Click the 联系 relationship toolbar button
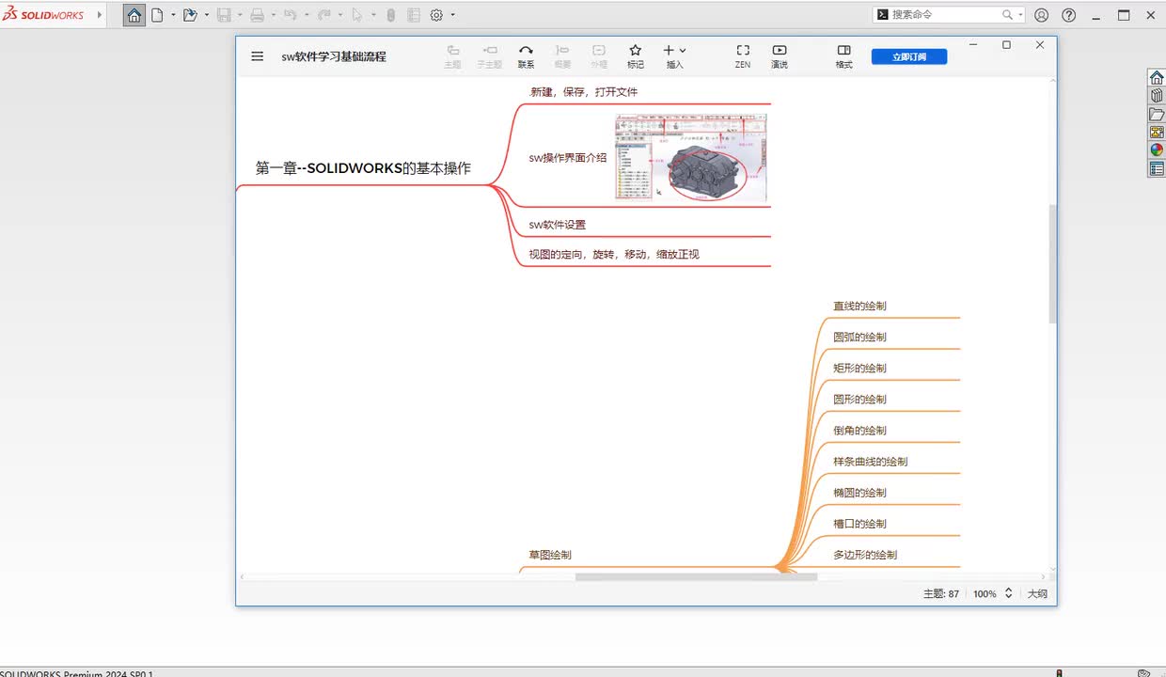1166x677 pixels. [526, 56]
